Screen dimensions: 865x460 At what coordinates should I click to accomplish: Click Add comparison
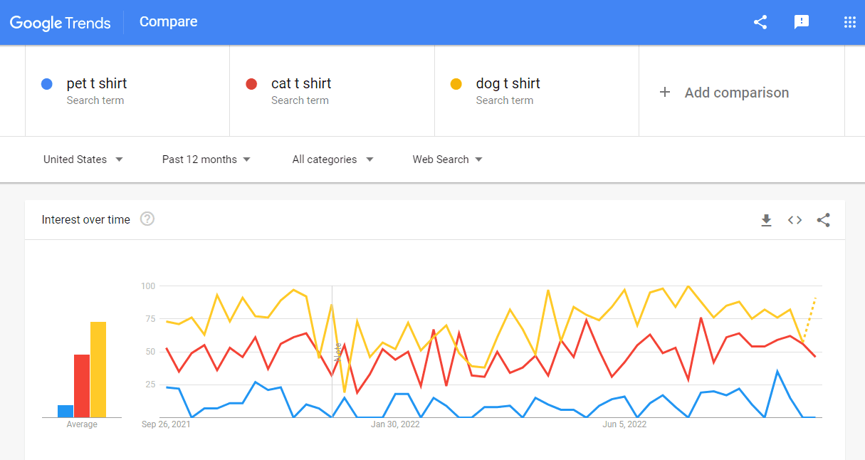click(x=737, y=93)
